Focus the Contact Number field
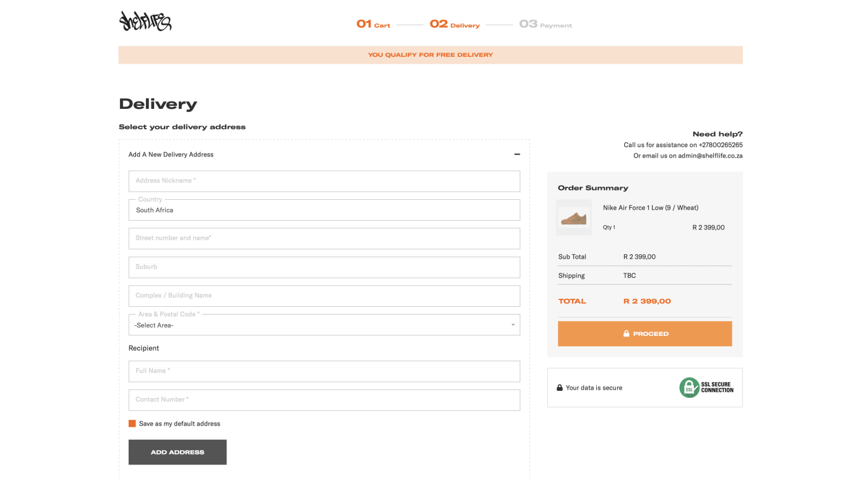 (x=324, y=400)
